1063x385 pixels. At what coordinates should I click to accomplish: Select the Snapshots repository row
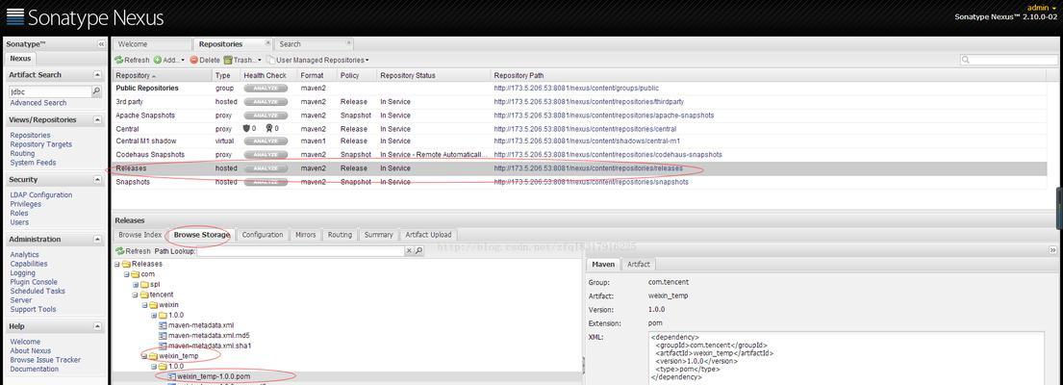(x=580, y=182)
